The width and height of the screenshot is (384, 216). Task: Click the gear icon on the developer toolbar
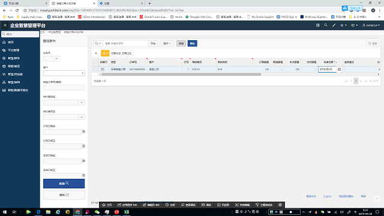coord(280,205)
